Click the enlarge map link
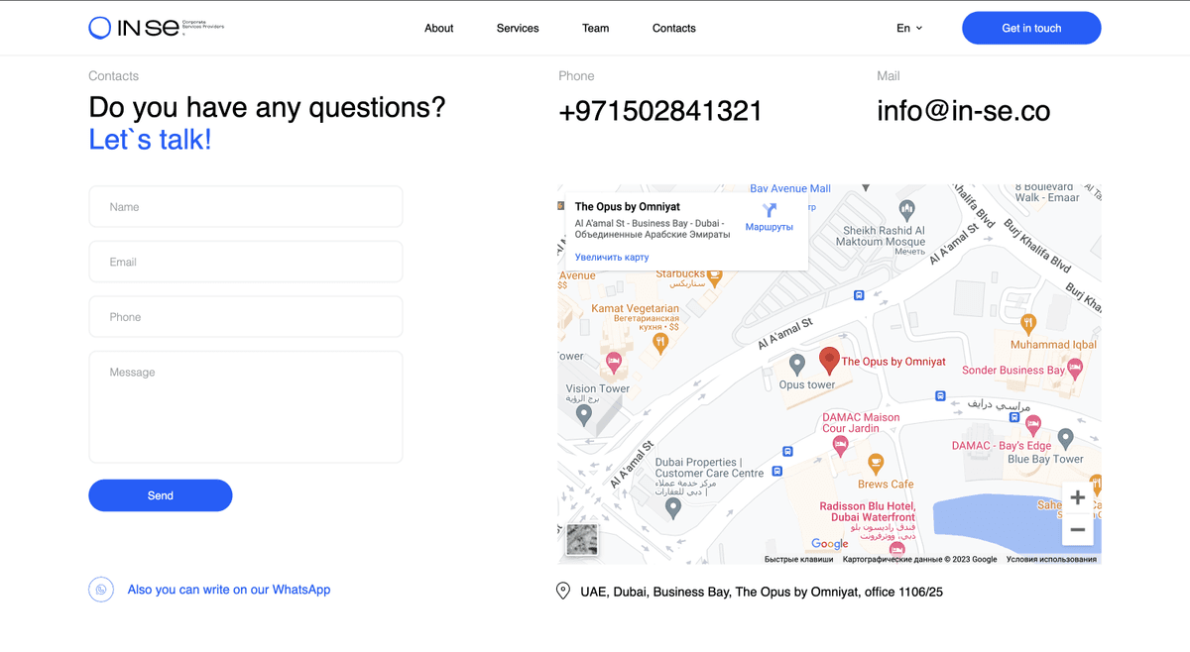This screenshot has width=1190, height=652. click(612, 257)
